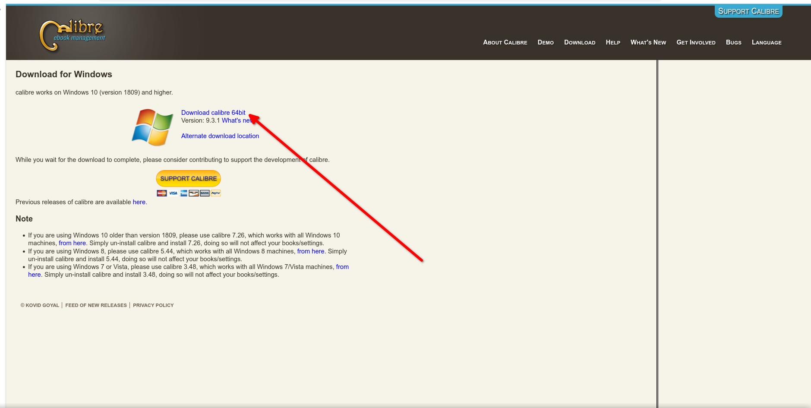Click the American Express payment icon
The height and width of the screenshot is (408, 811).
point(183,193)
